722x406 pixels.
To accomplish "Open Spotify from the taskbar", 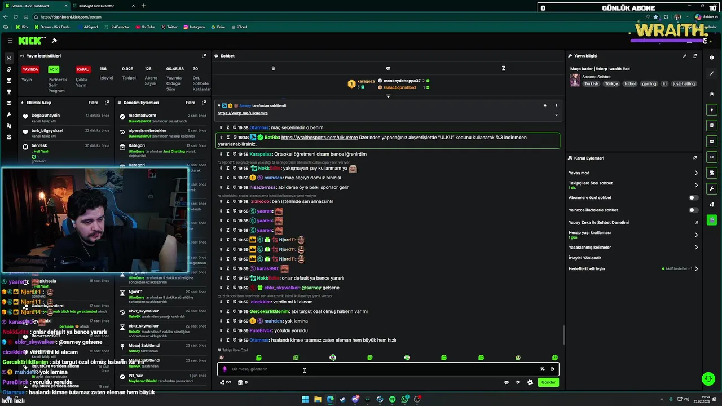I will pos(392,399).
